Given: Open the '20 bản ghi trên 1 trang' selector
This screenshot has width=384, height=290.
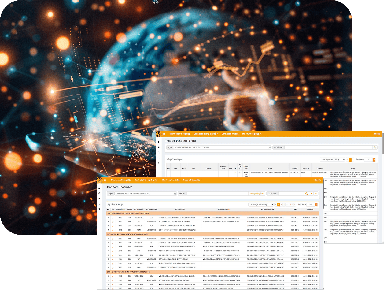Looking at the screenshot, I should pos(333,159).
